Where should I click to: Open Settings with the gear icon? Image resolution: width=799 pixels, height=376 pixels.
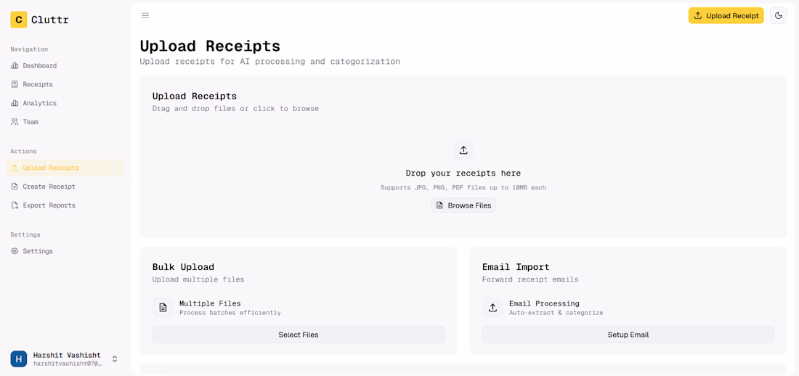(x=37, y=251)
